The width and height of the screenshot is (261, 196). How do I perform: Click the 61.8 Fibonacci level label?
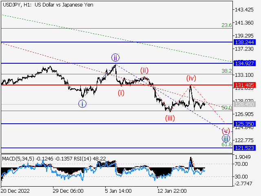[x=227, y=144]
